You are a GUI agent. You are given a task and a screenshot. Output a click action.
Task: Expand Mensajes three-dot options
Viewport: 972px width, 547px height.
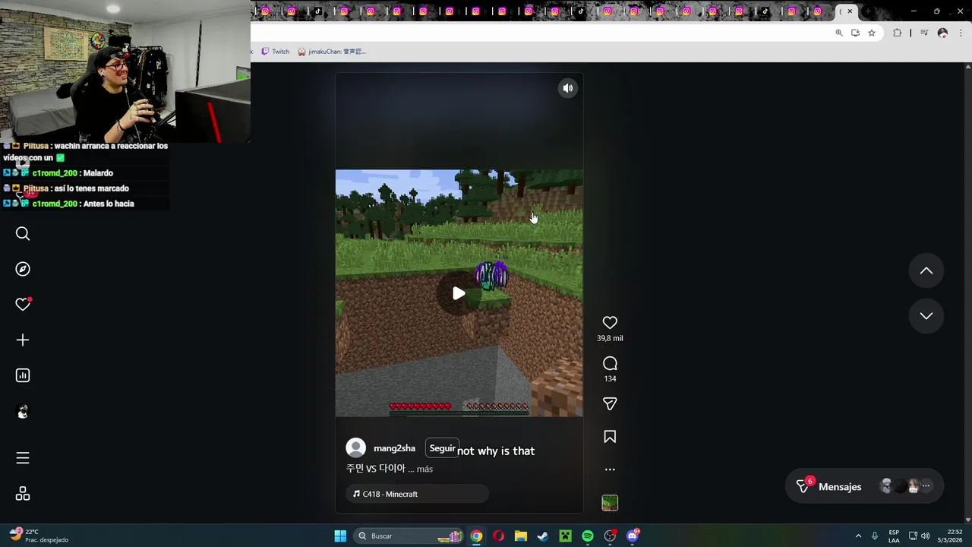tap(926, 486)
